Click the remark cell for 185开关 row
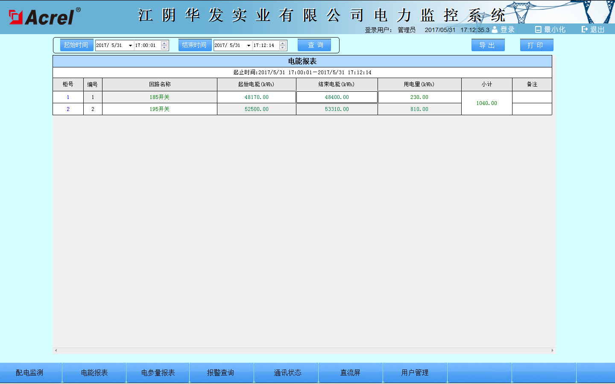615x384 pixels. pos(532,97)
